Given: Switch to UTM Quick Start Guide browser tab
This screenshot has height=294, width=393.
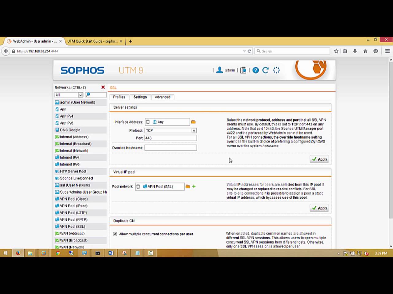Looking at the screenshot, I should [92, 41].
